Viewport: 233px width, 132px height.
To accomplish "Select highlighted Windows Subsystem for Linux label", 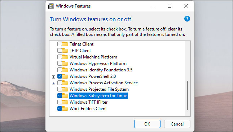I will (98, 96).
